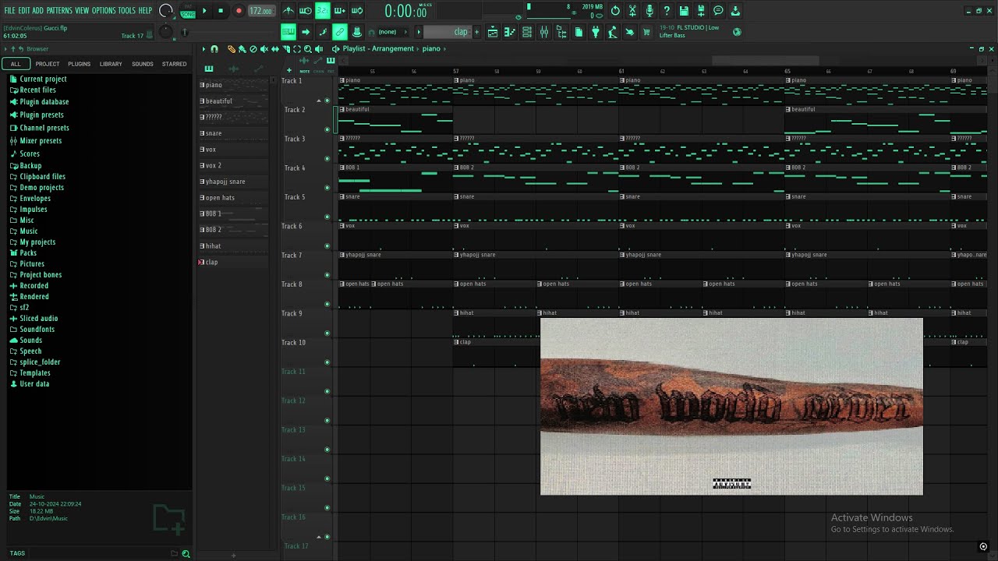The height and width of the screenshot is (561, 998).
Task: Open the channel rack
Action: pos(526,32)
